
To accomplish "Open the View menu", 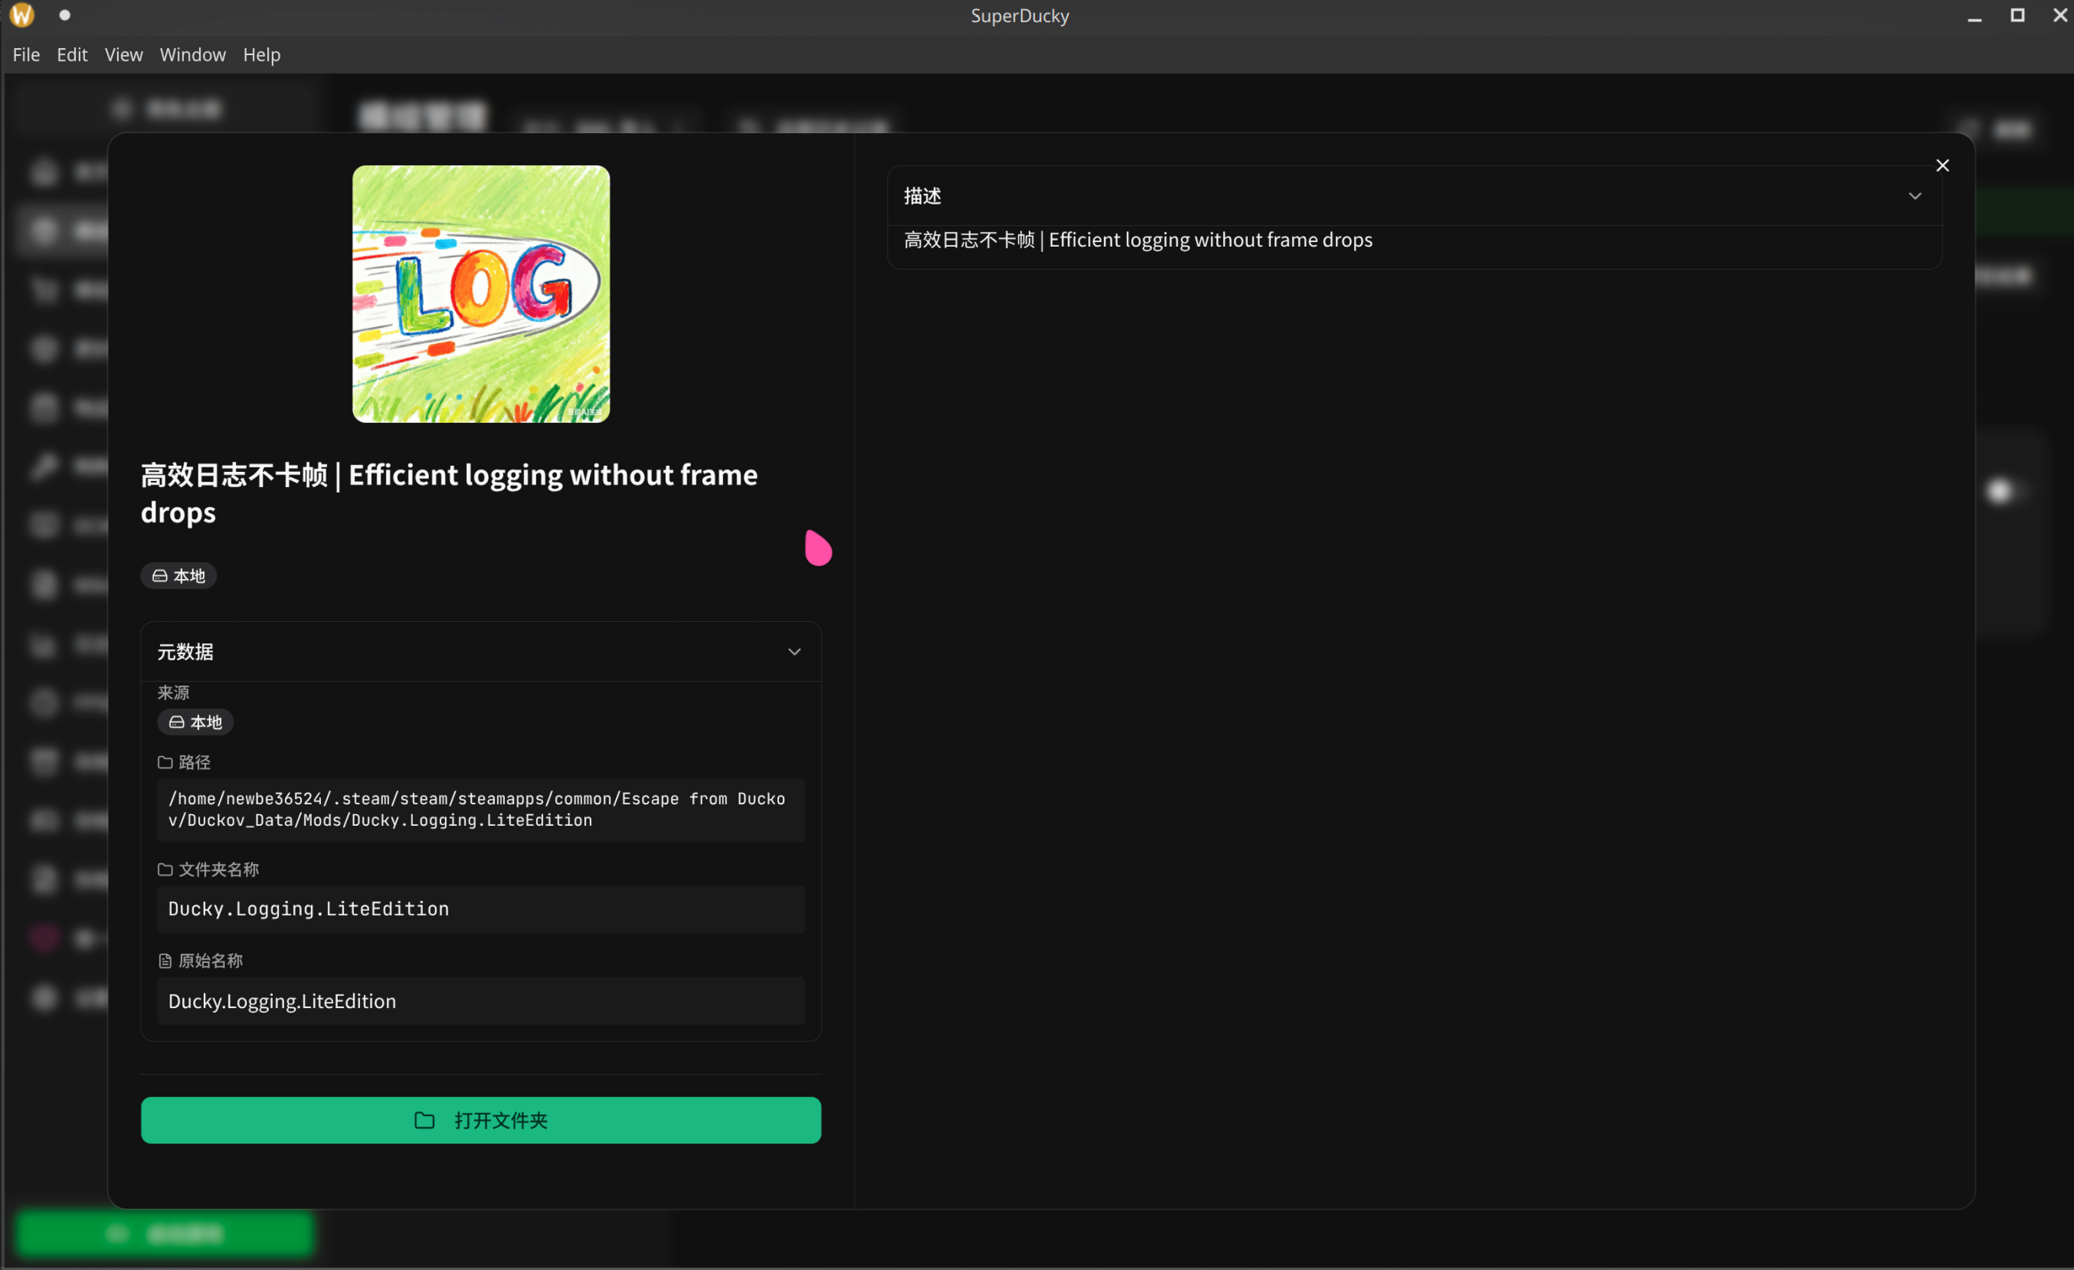I will point(123,54).
